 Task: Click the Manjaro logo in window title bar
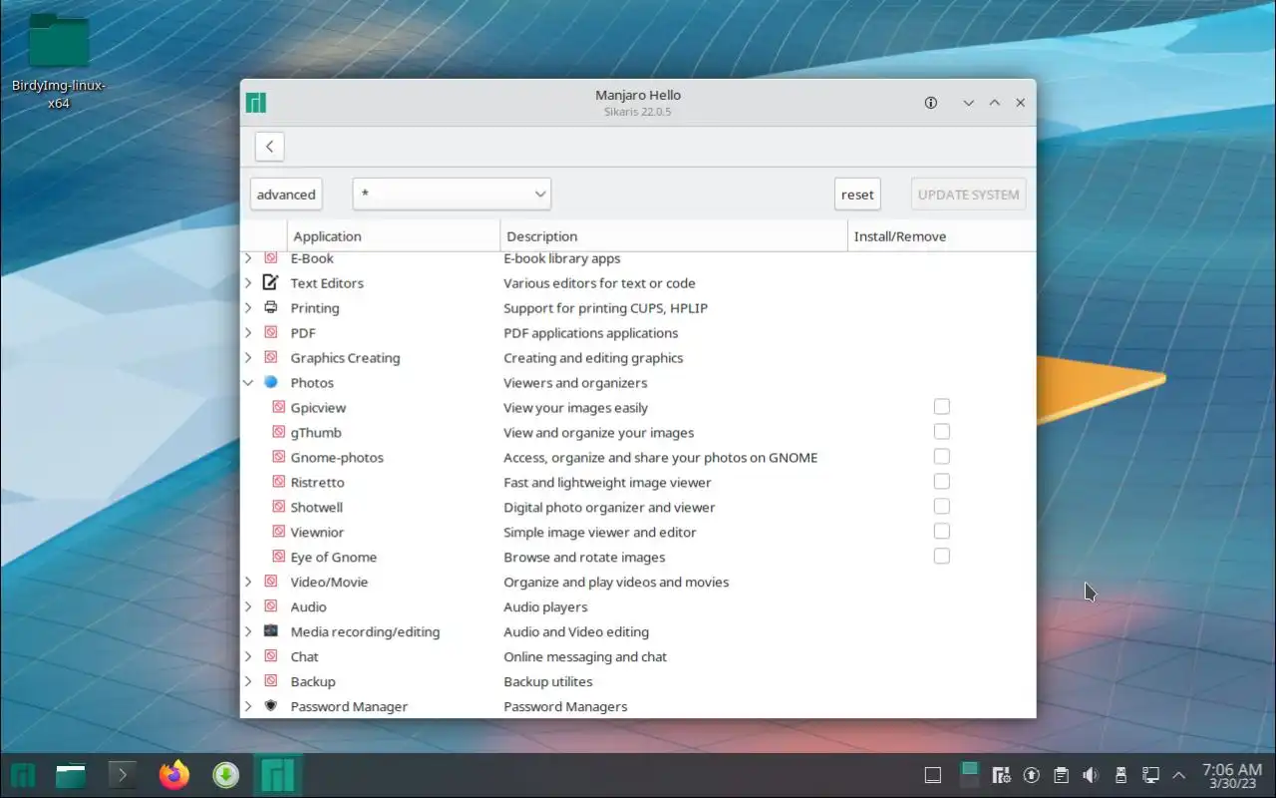pyautogui.click(x=256, y=103)
